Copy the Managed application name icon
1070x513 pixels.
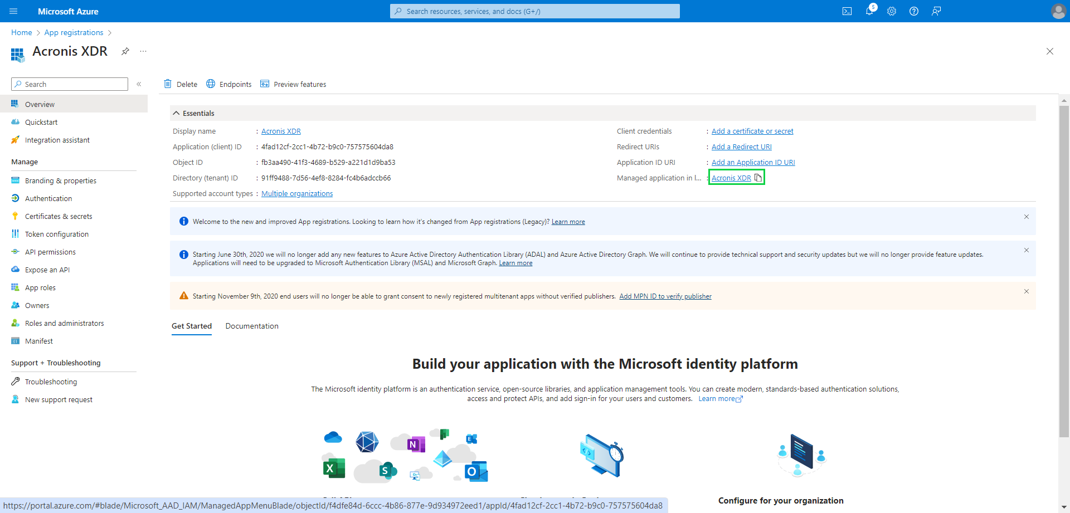point(758,178)
